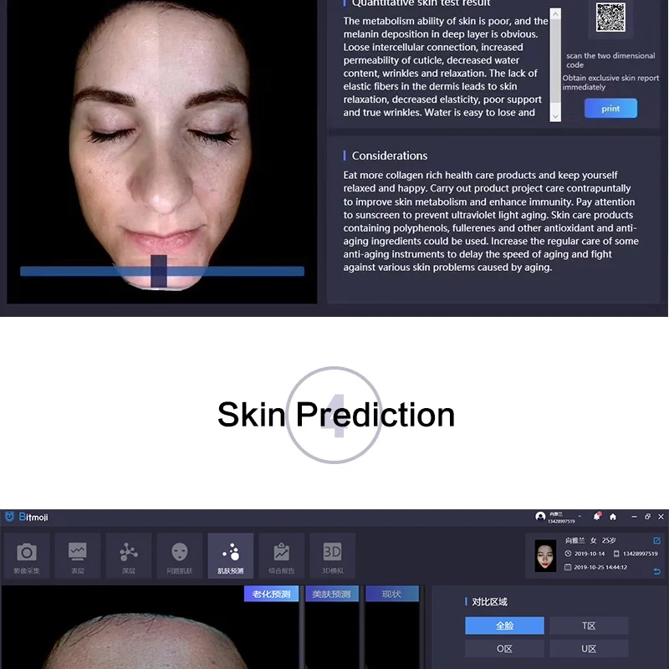The height and width of the screenshot is (669, 669).
Task: Click 'Obtain exclusive skin report immediately' text
Action: pos(610,82)
